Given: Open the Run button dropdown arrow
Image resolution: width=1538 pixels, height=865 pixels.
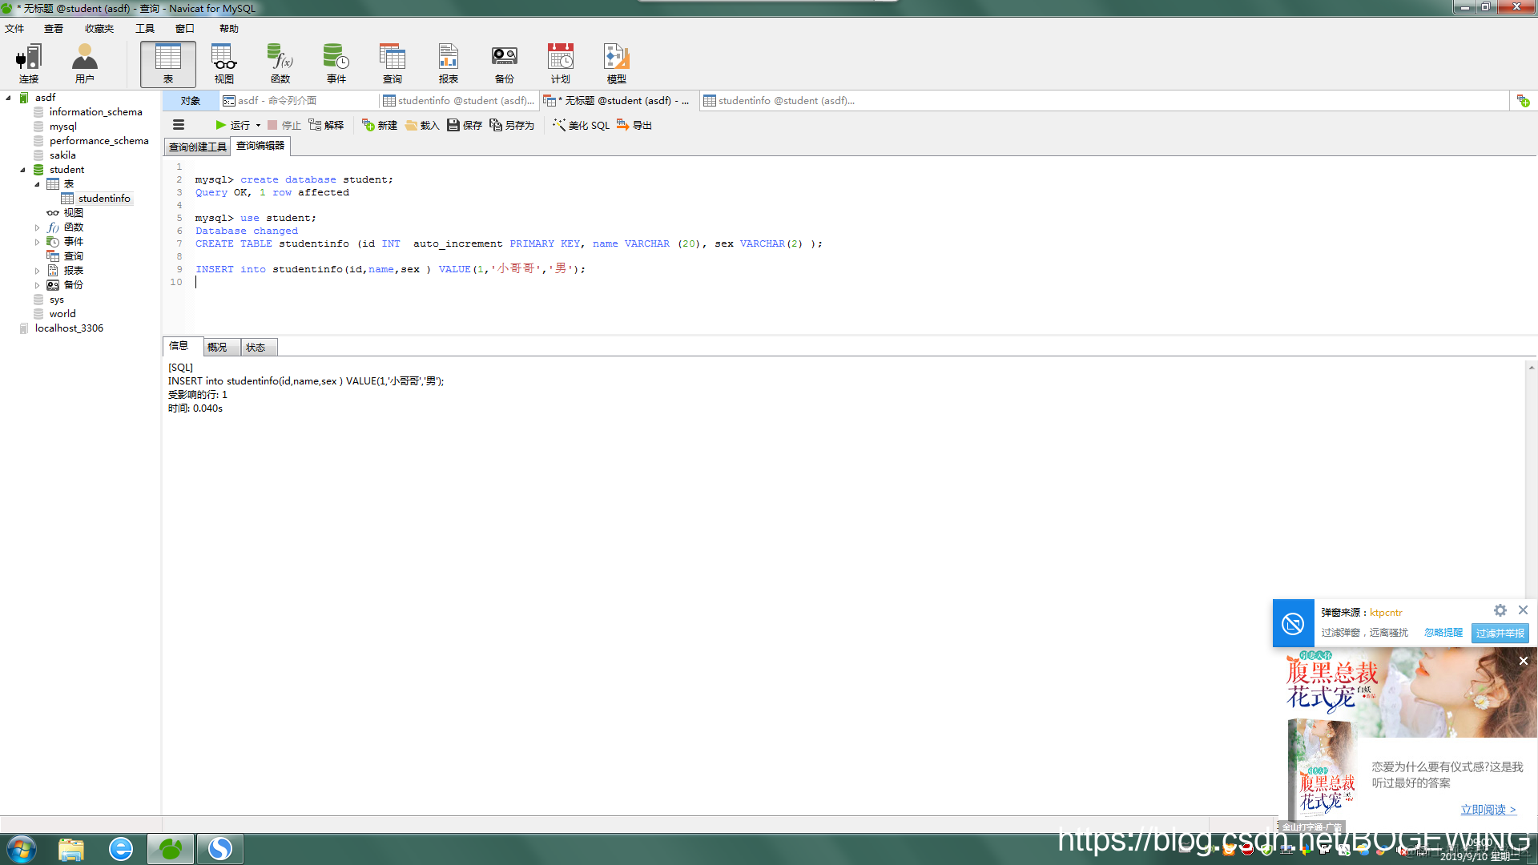Looking at the screenshot, I should (258, 125).
